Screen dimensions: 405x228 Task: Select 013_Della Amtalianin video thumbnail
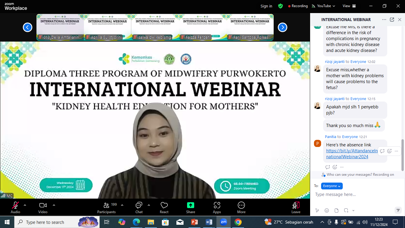60,27
